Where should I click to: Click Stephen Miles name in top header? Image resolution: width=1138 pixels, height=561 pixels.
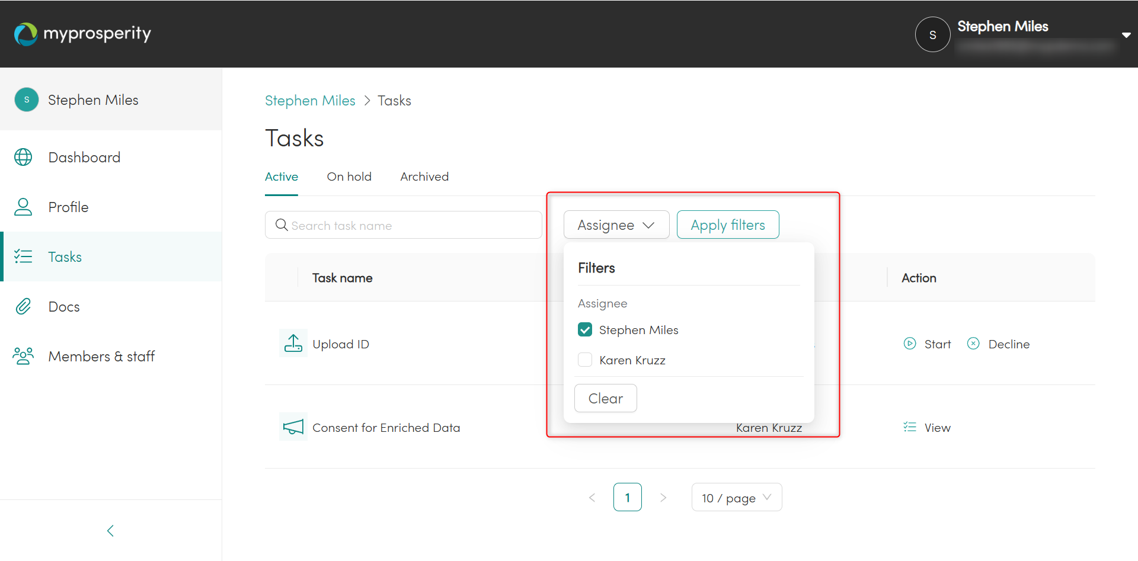click(x=1003, y=26)
